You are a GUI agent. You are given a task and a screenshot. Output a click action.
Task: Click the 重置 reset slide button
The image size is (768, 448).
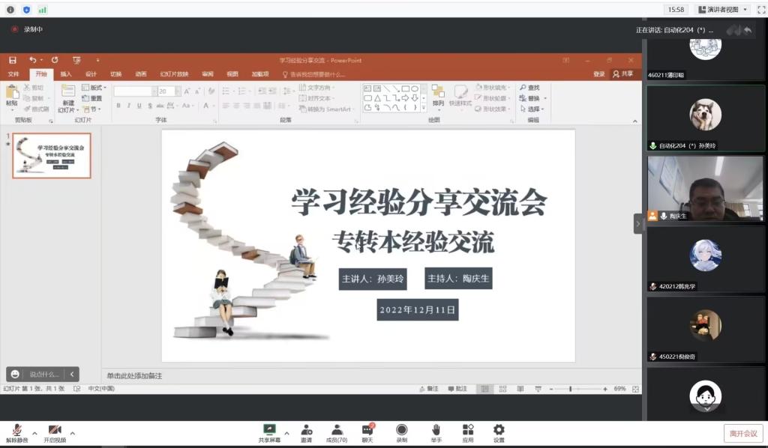click(x=92, y=98)
